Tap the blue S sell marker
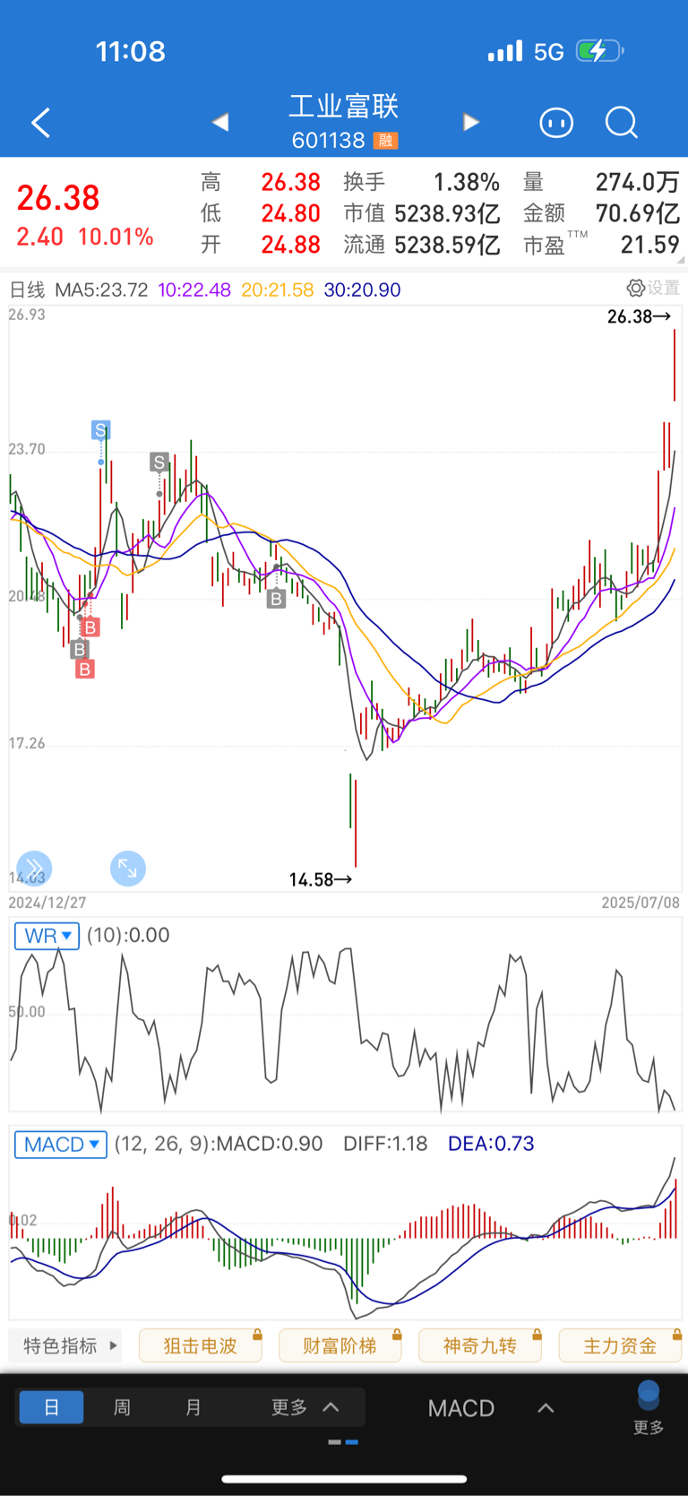The width and height of the screenshot is (688, 1496). [x=100, y=430]
